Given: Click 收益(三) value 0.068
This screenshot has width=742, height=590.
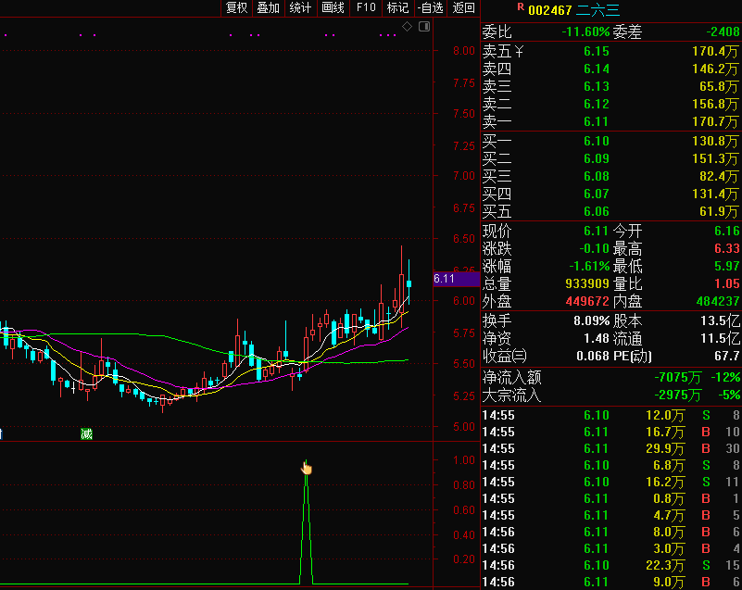Looking at the screenshot, I should [x=593, y=356].
